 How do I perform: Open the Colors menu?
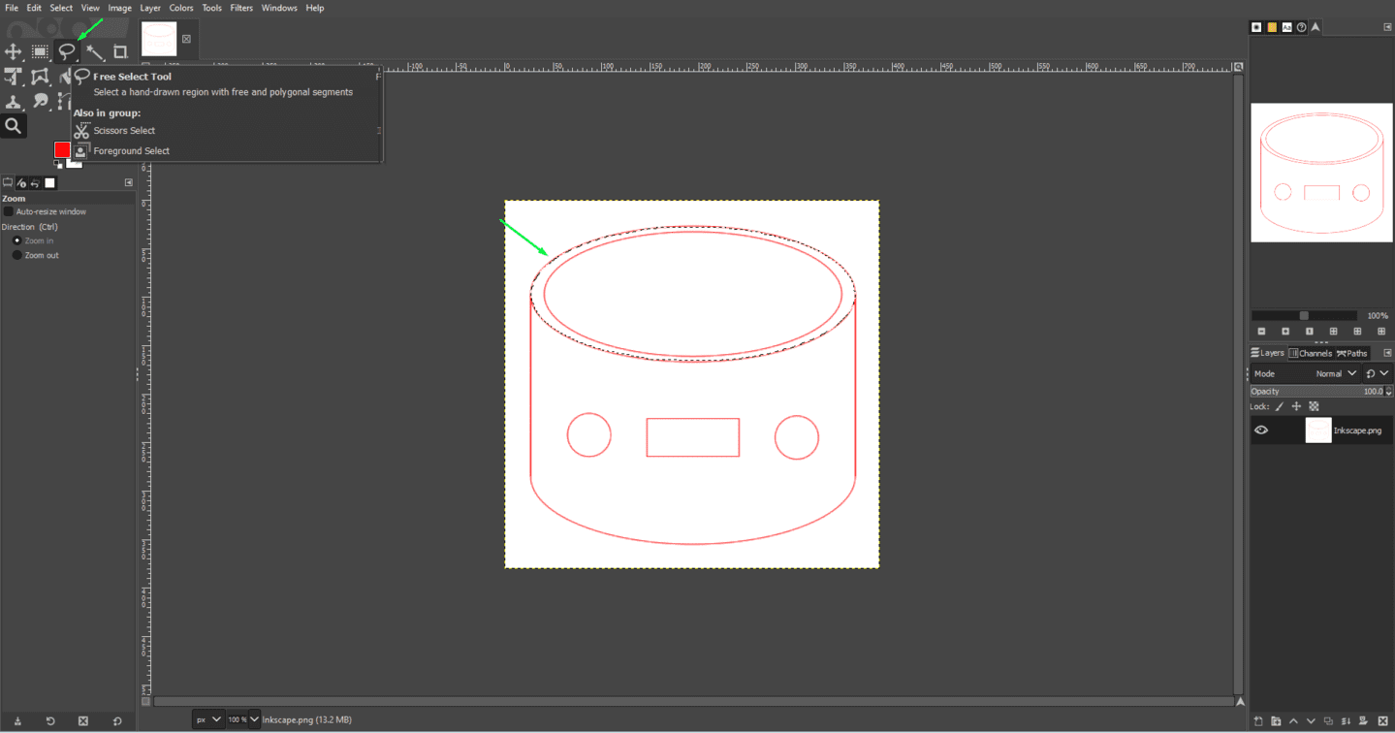pyautogui.click(x=181, y=8)
